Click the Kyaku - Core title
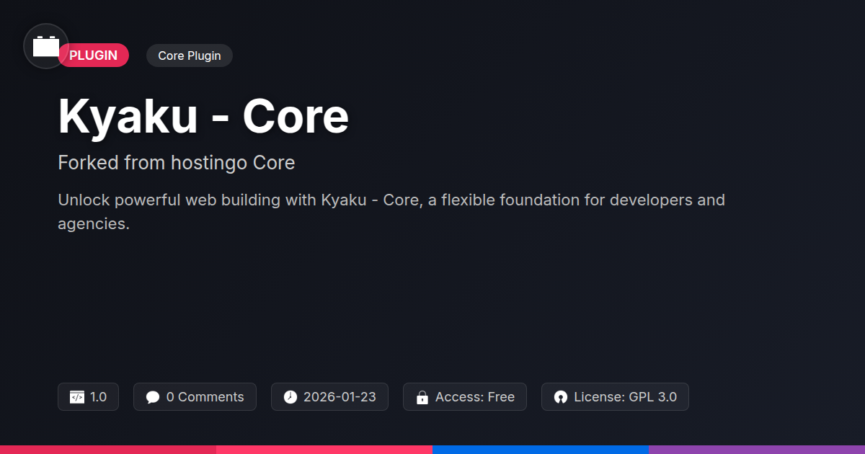The height and width of the screenshot is (454, 865). (x=203, y=116)
